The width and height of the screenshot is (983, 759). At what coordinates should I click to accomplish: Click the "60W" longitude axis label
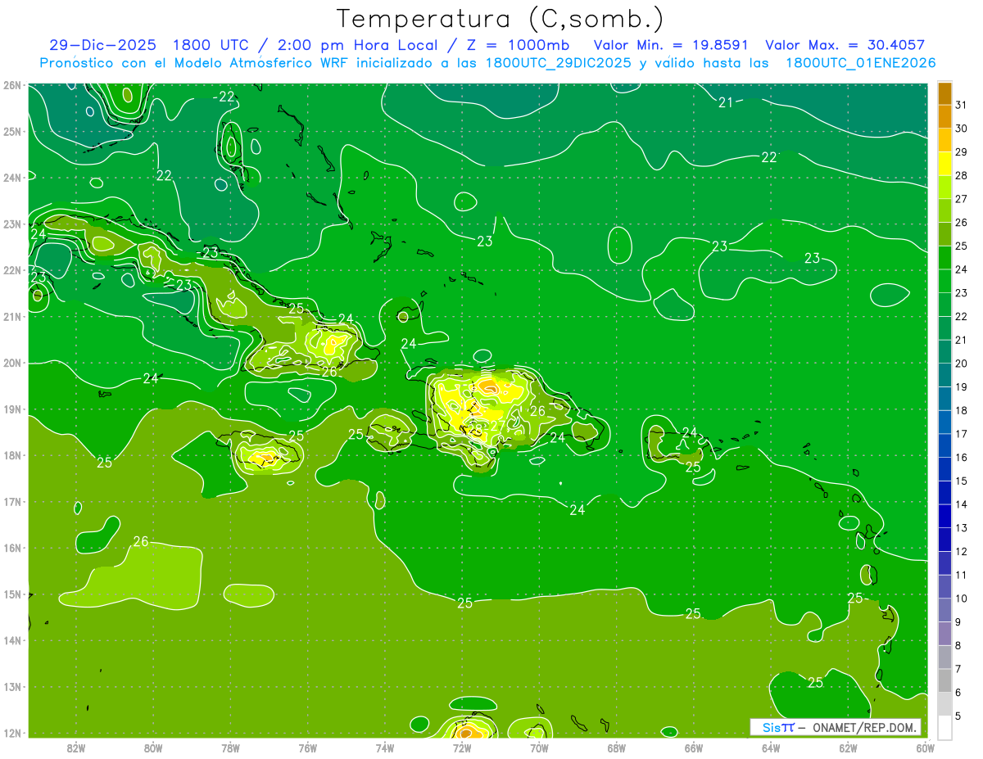tap(926, 748)
